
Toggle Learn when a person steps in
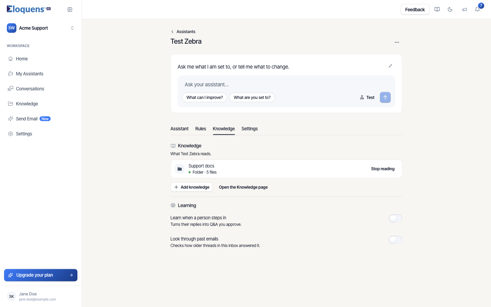pyautogui.click(x=396, y=218)
